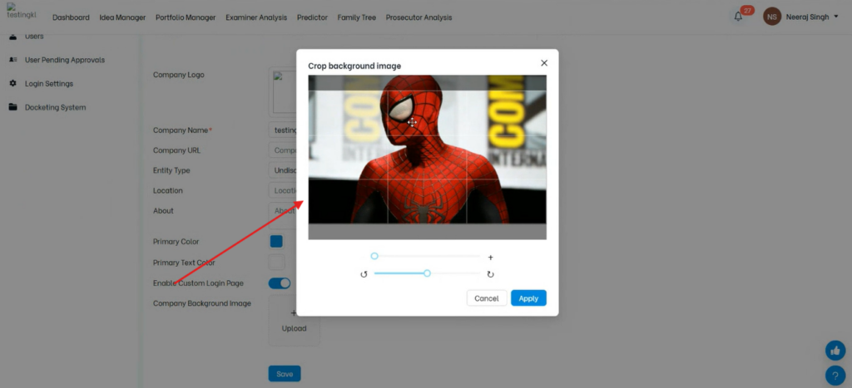The width and height of the screenshot is (852, 388).
Task: Click the Login Settings gear icon
Action: tap(13, 84)
